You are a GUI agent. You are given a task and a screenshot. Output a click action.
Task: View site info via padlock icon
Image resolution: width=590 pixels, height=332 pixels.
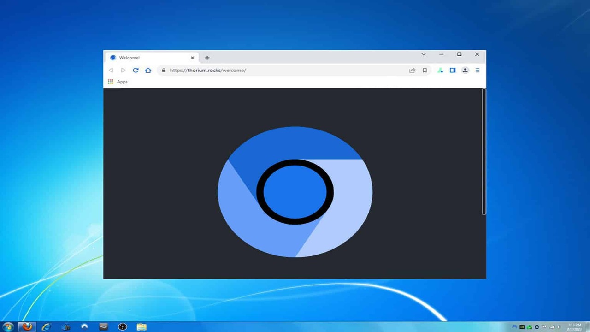(163, 71)
